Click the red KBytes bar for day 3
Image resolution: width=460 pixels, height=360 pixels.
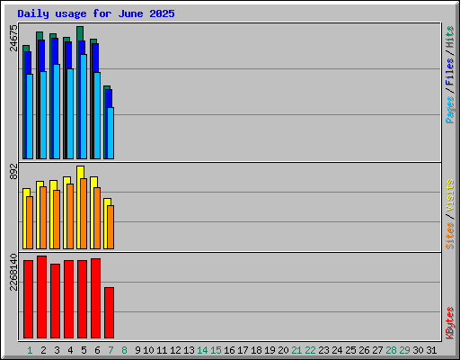(x=55, y=301)
